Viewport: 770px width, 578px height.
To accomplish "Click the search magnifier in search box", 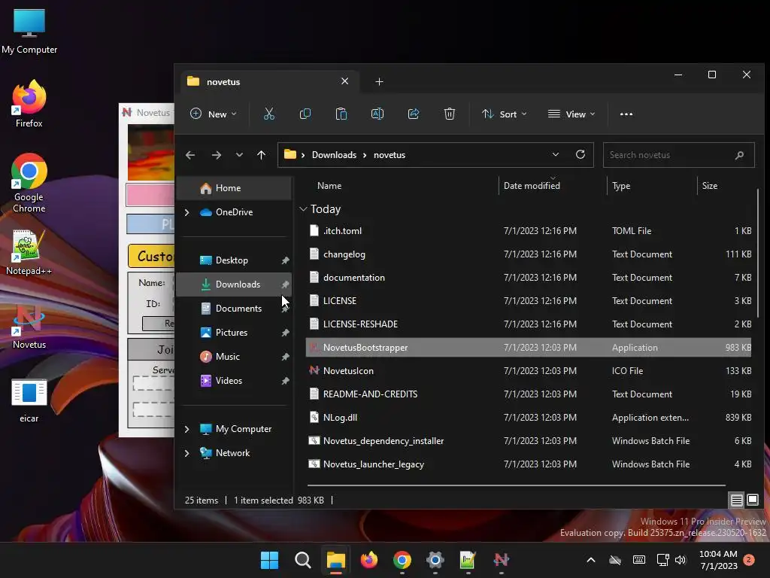I will point(740,155).
